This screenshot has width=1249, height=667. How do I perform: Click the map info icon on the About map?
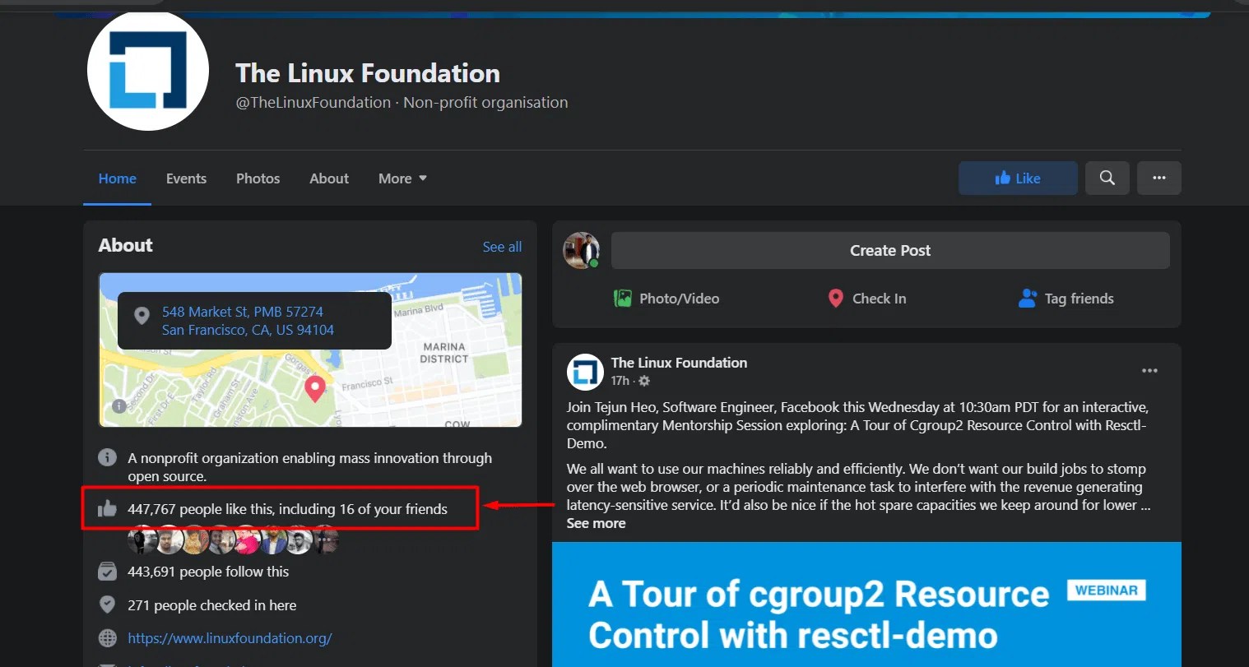[118, 405]
